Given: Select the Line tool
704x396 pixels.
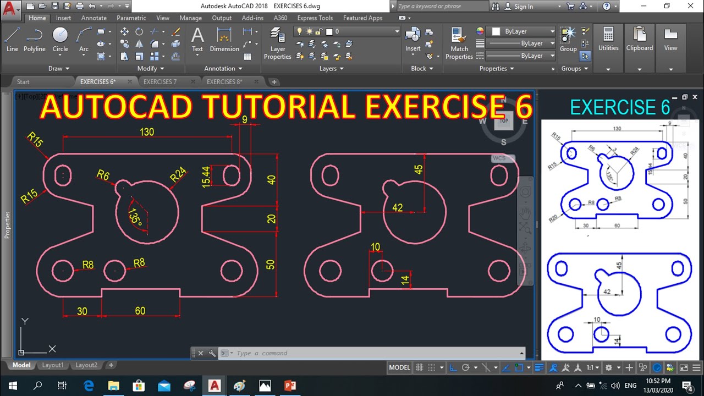Looking at the screenshot, I should click(x=12, y=40).
